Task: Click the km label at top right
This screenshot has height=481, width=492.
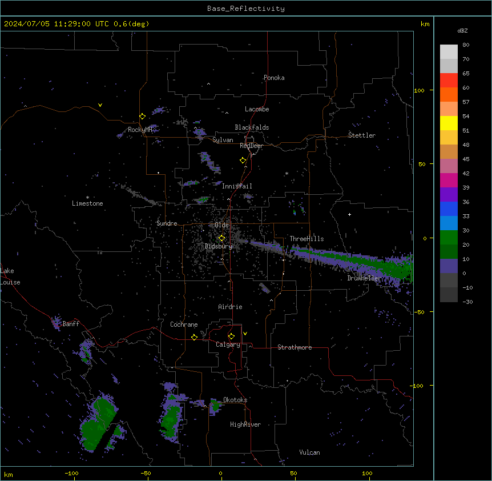Action: (425, 24)
